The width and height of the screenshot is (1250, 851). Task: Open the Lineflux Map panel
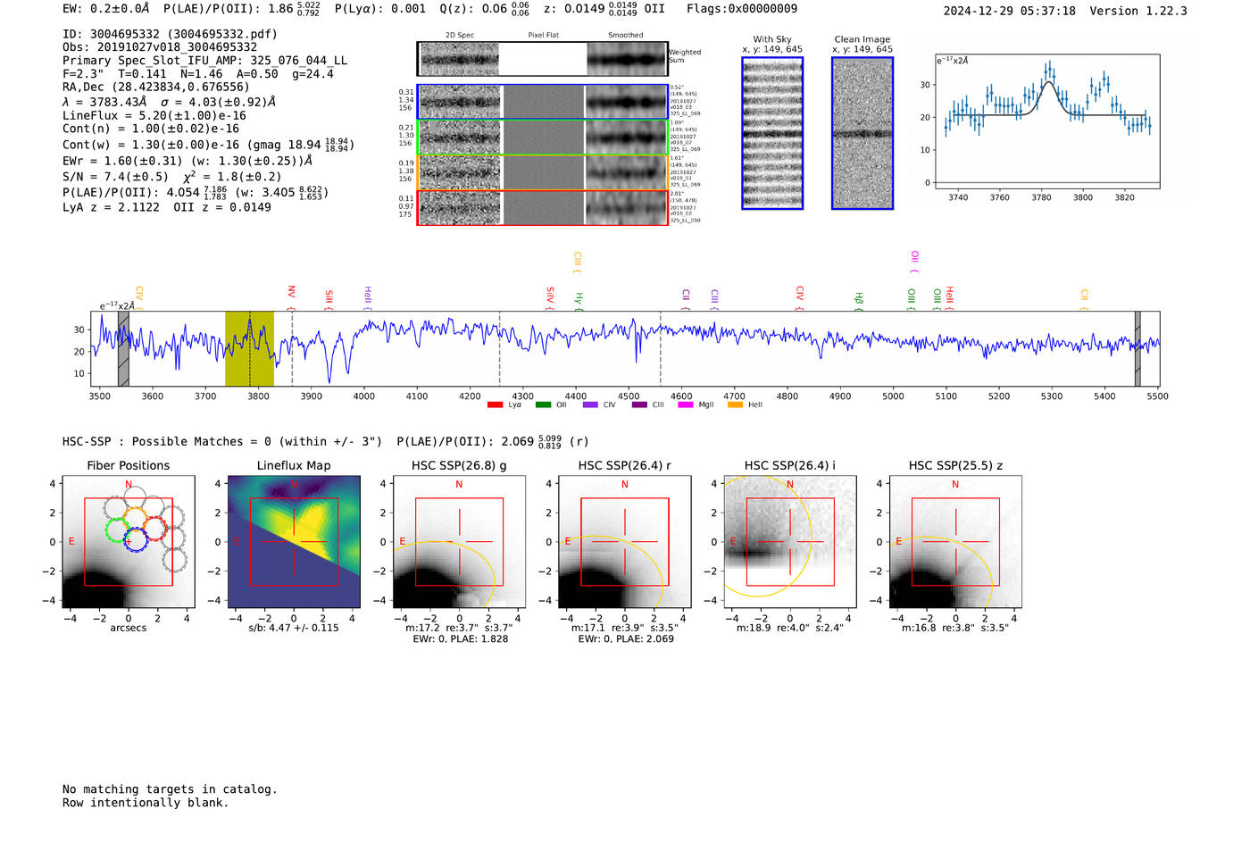294,541
